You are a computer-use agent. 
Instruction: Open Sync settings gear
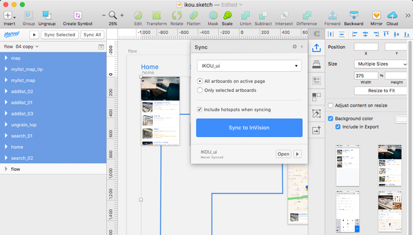click(x=294, y=46)
